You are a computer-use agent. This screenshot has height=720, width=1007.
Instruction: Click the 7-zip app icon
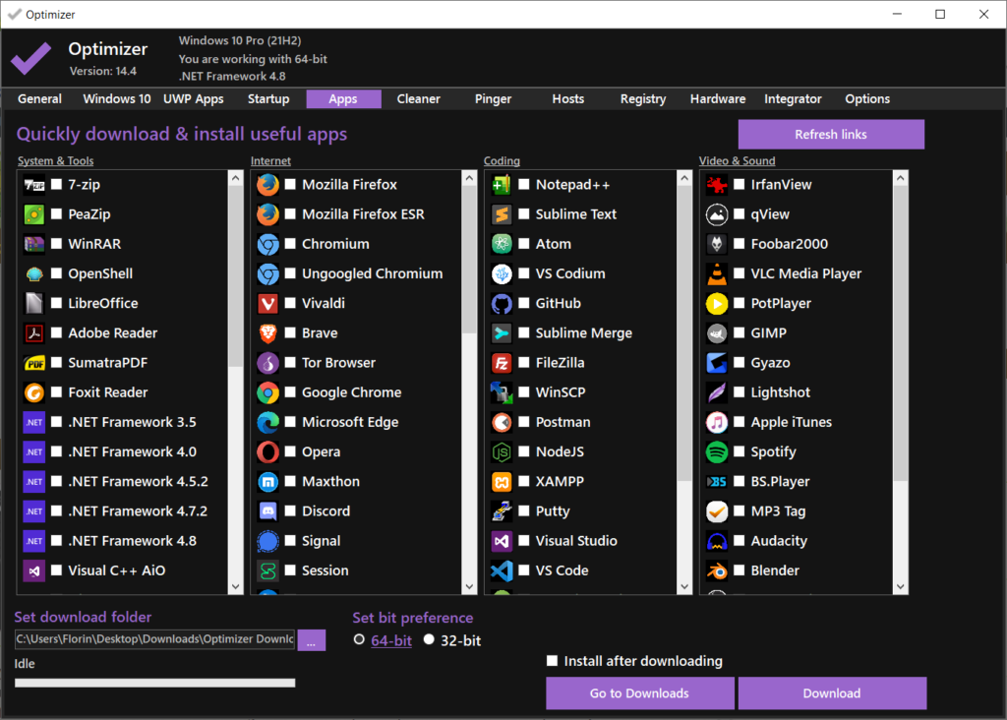tap(34, 185)
